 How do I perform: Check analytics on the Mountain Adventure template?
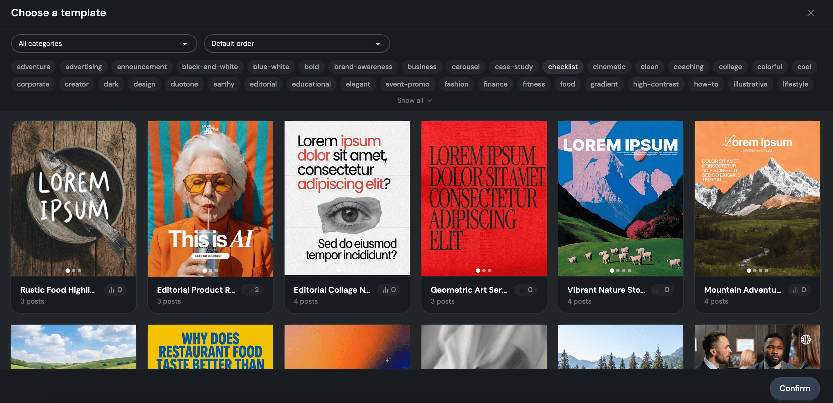pos(799,290)
